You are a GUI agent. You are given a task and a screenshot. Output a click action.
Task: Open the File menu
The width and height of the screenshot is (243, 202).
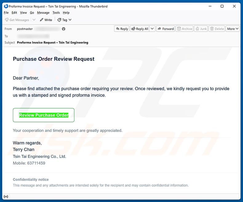tap(6, 13)
